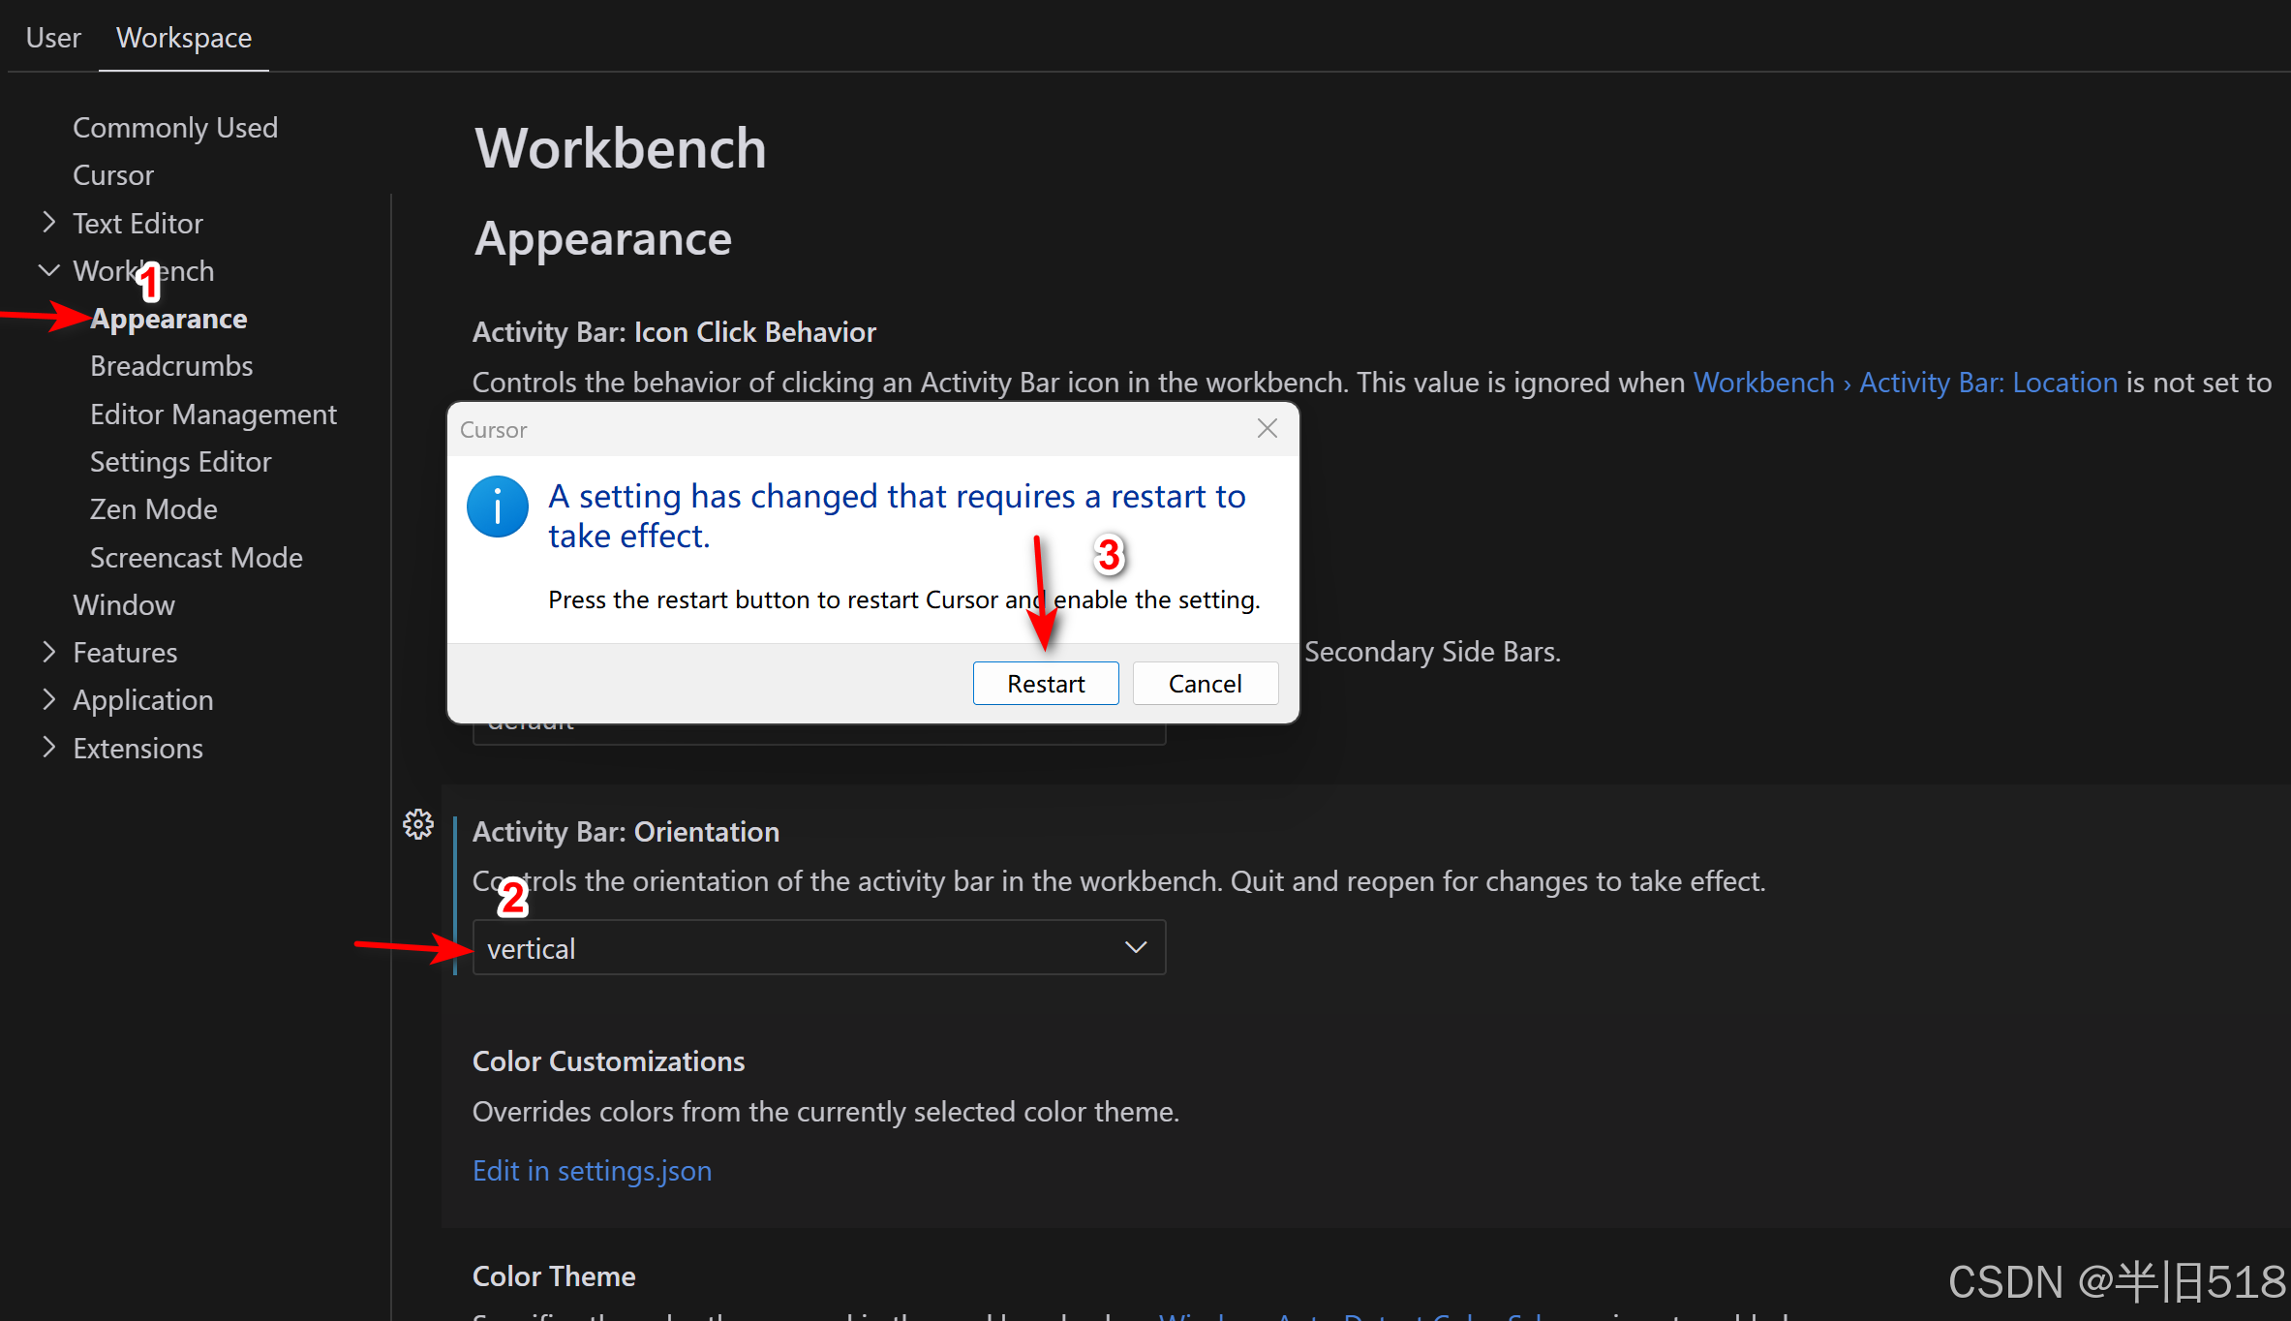This screenshot has width=2291, height=1321.
Task: Collapse the Workbench tree section
Action: coord(49,271)
